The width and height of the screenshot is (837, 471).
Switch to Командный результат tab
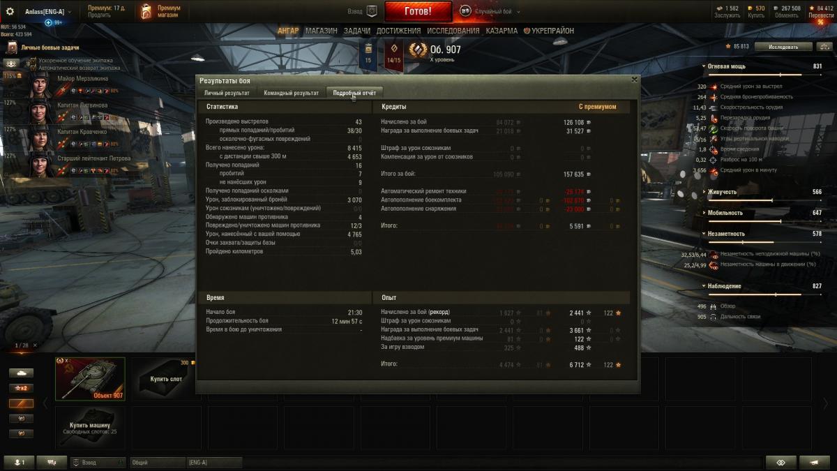(291, 93)
